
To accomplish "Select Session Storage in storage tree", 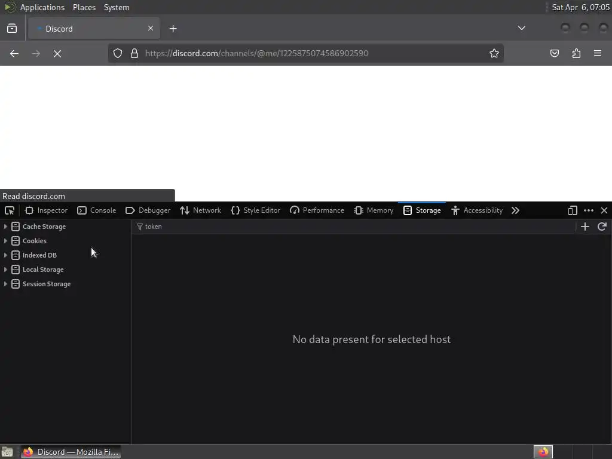I will point(47,284).
